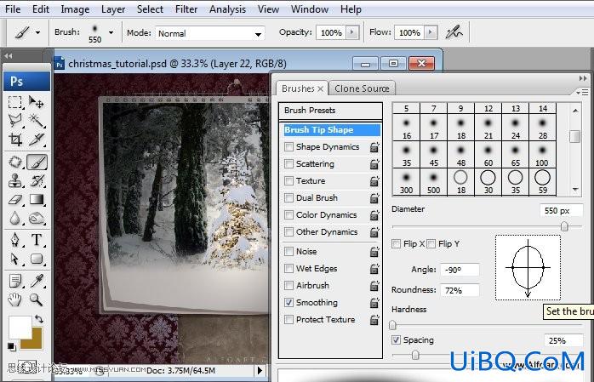
Task: Open the Window menu
Action: click(309, 9)
